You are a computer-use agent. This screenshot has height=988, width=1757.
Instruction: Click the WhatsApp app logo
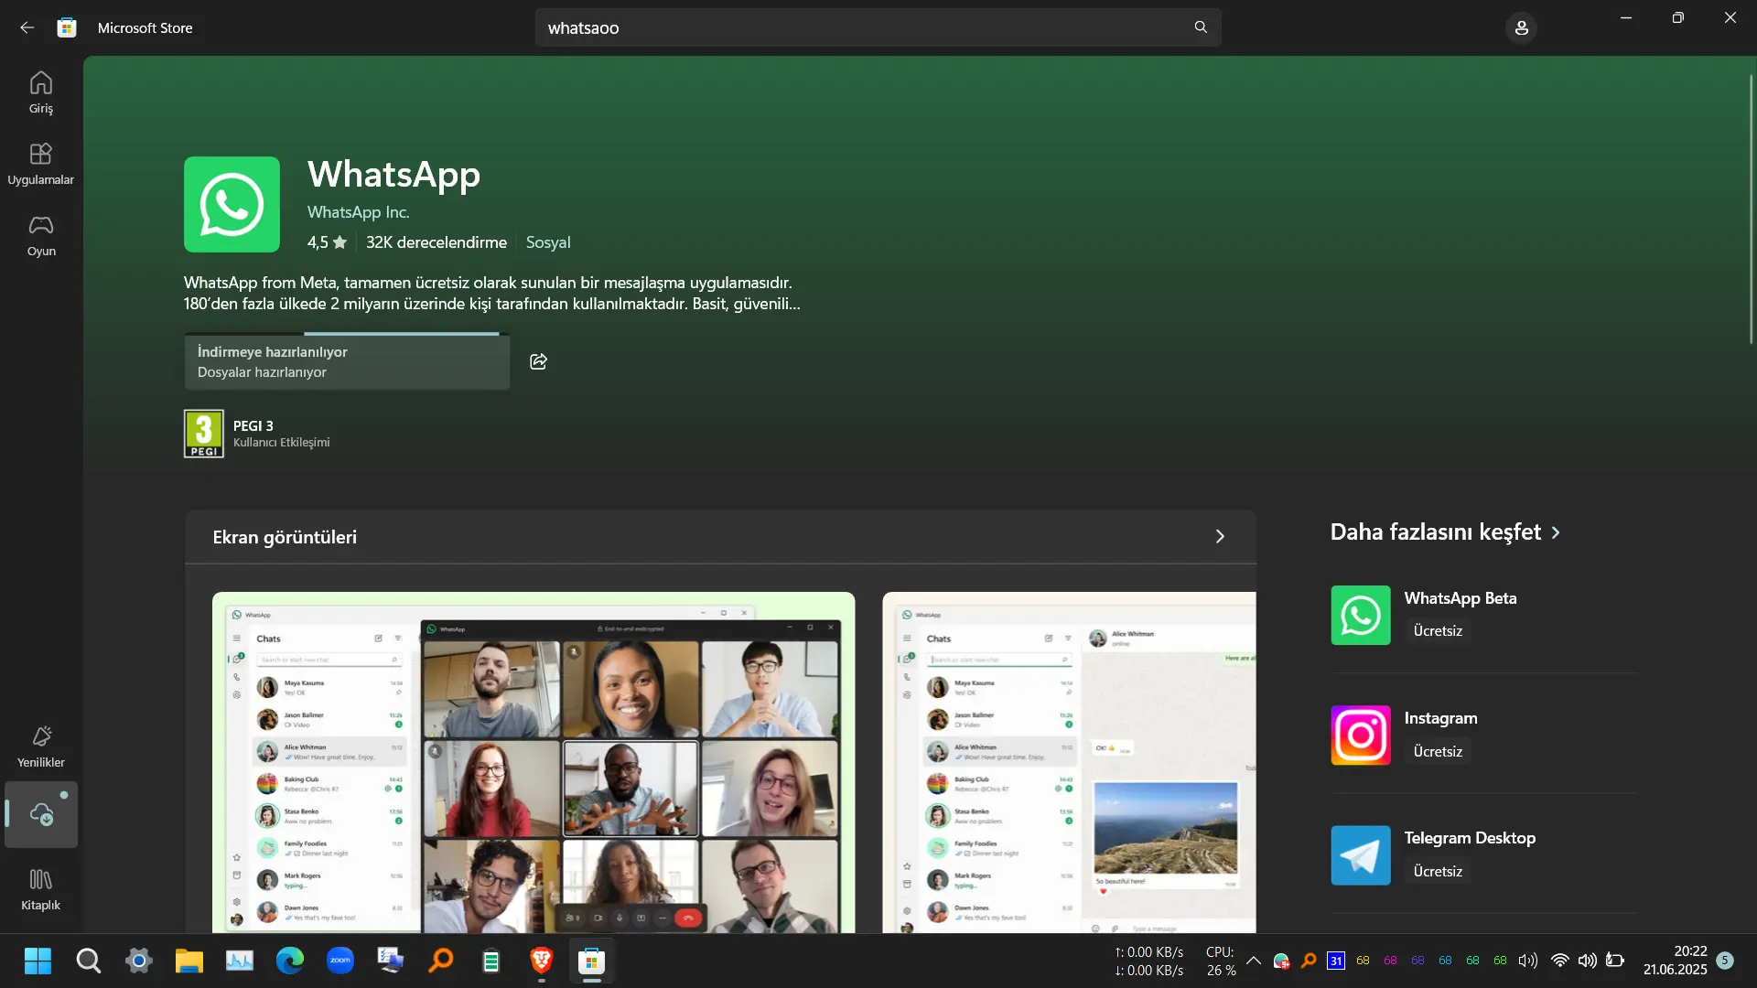coord(232,204)
